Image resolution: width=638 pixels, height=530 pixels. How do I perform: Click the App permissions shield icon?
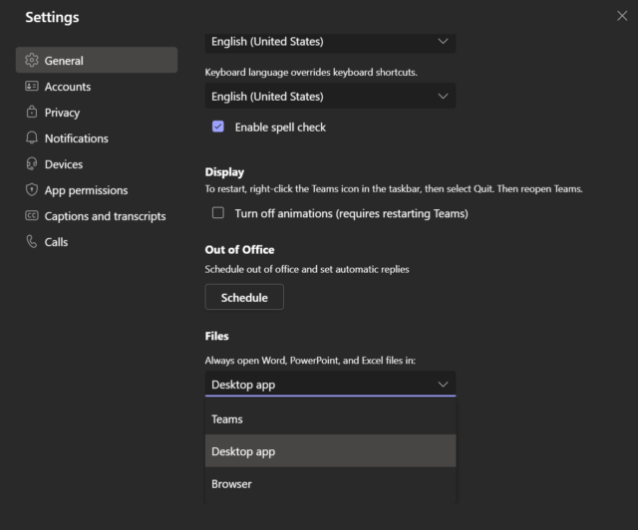32,190
